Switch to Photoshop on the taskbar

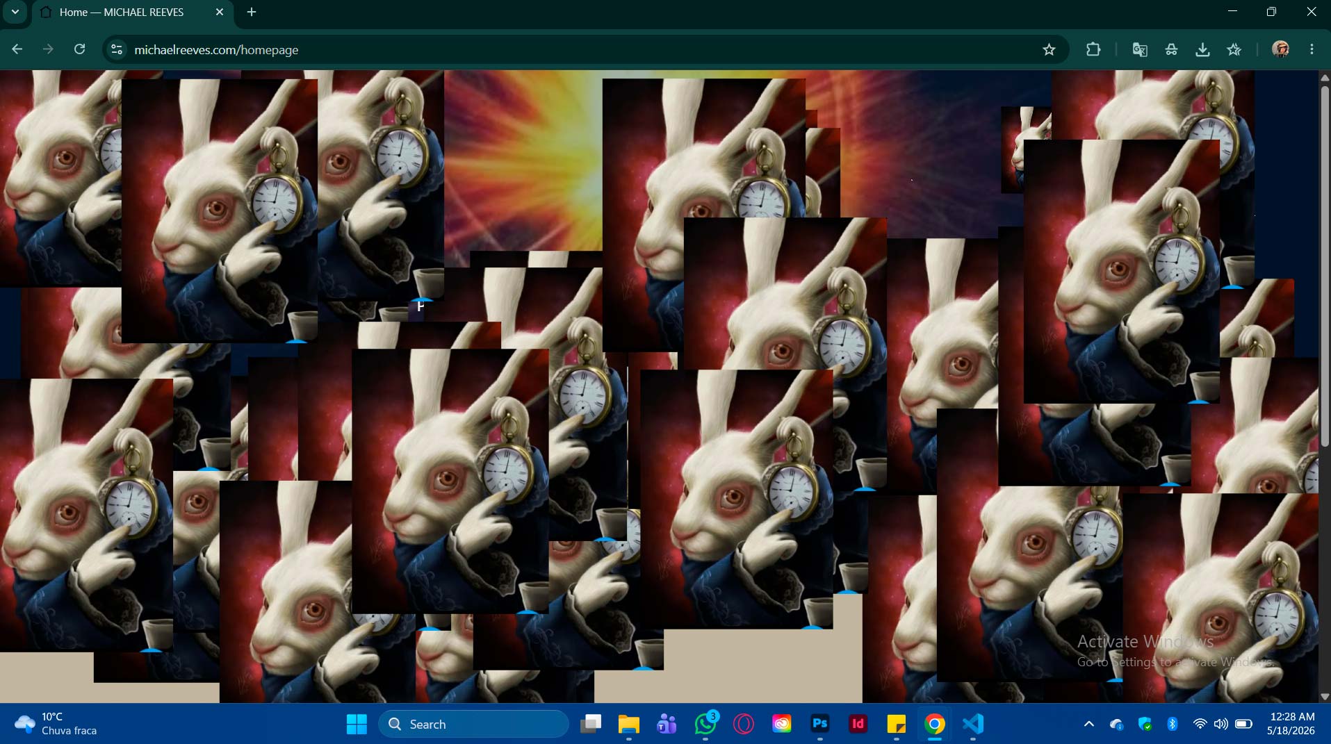[820, 724]
